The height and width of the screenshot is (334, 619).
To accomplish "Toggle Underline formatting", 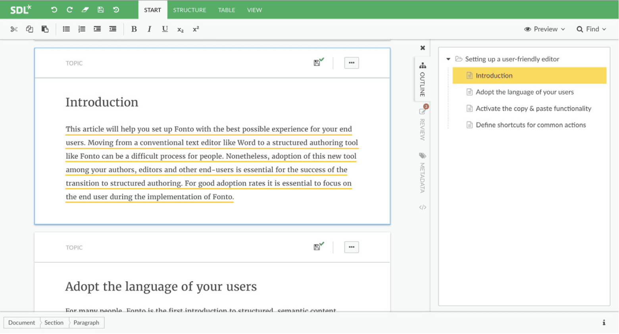I will coord(165,29).
